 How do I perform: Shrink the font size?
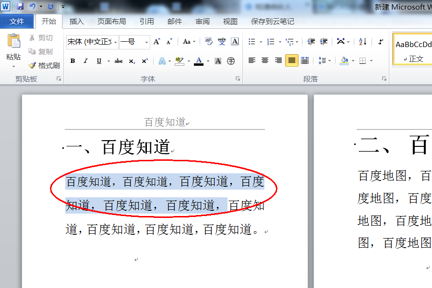(x=169, y=42)
